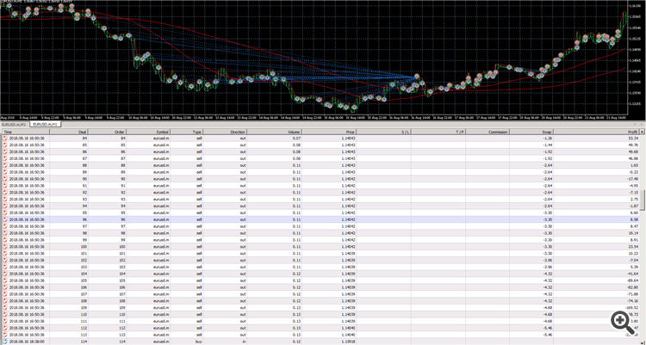Click the sell deal icon for deal 93
The height and width of the screenshot is (345, 646).
coord(5,200)
